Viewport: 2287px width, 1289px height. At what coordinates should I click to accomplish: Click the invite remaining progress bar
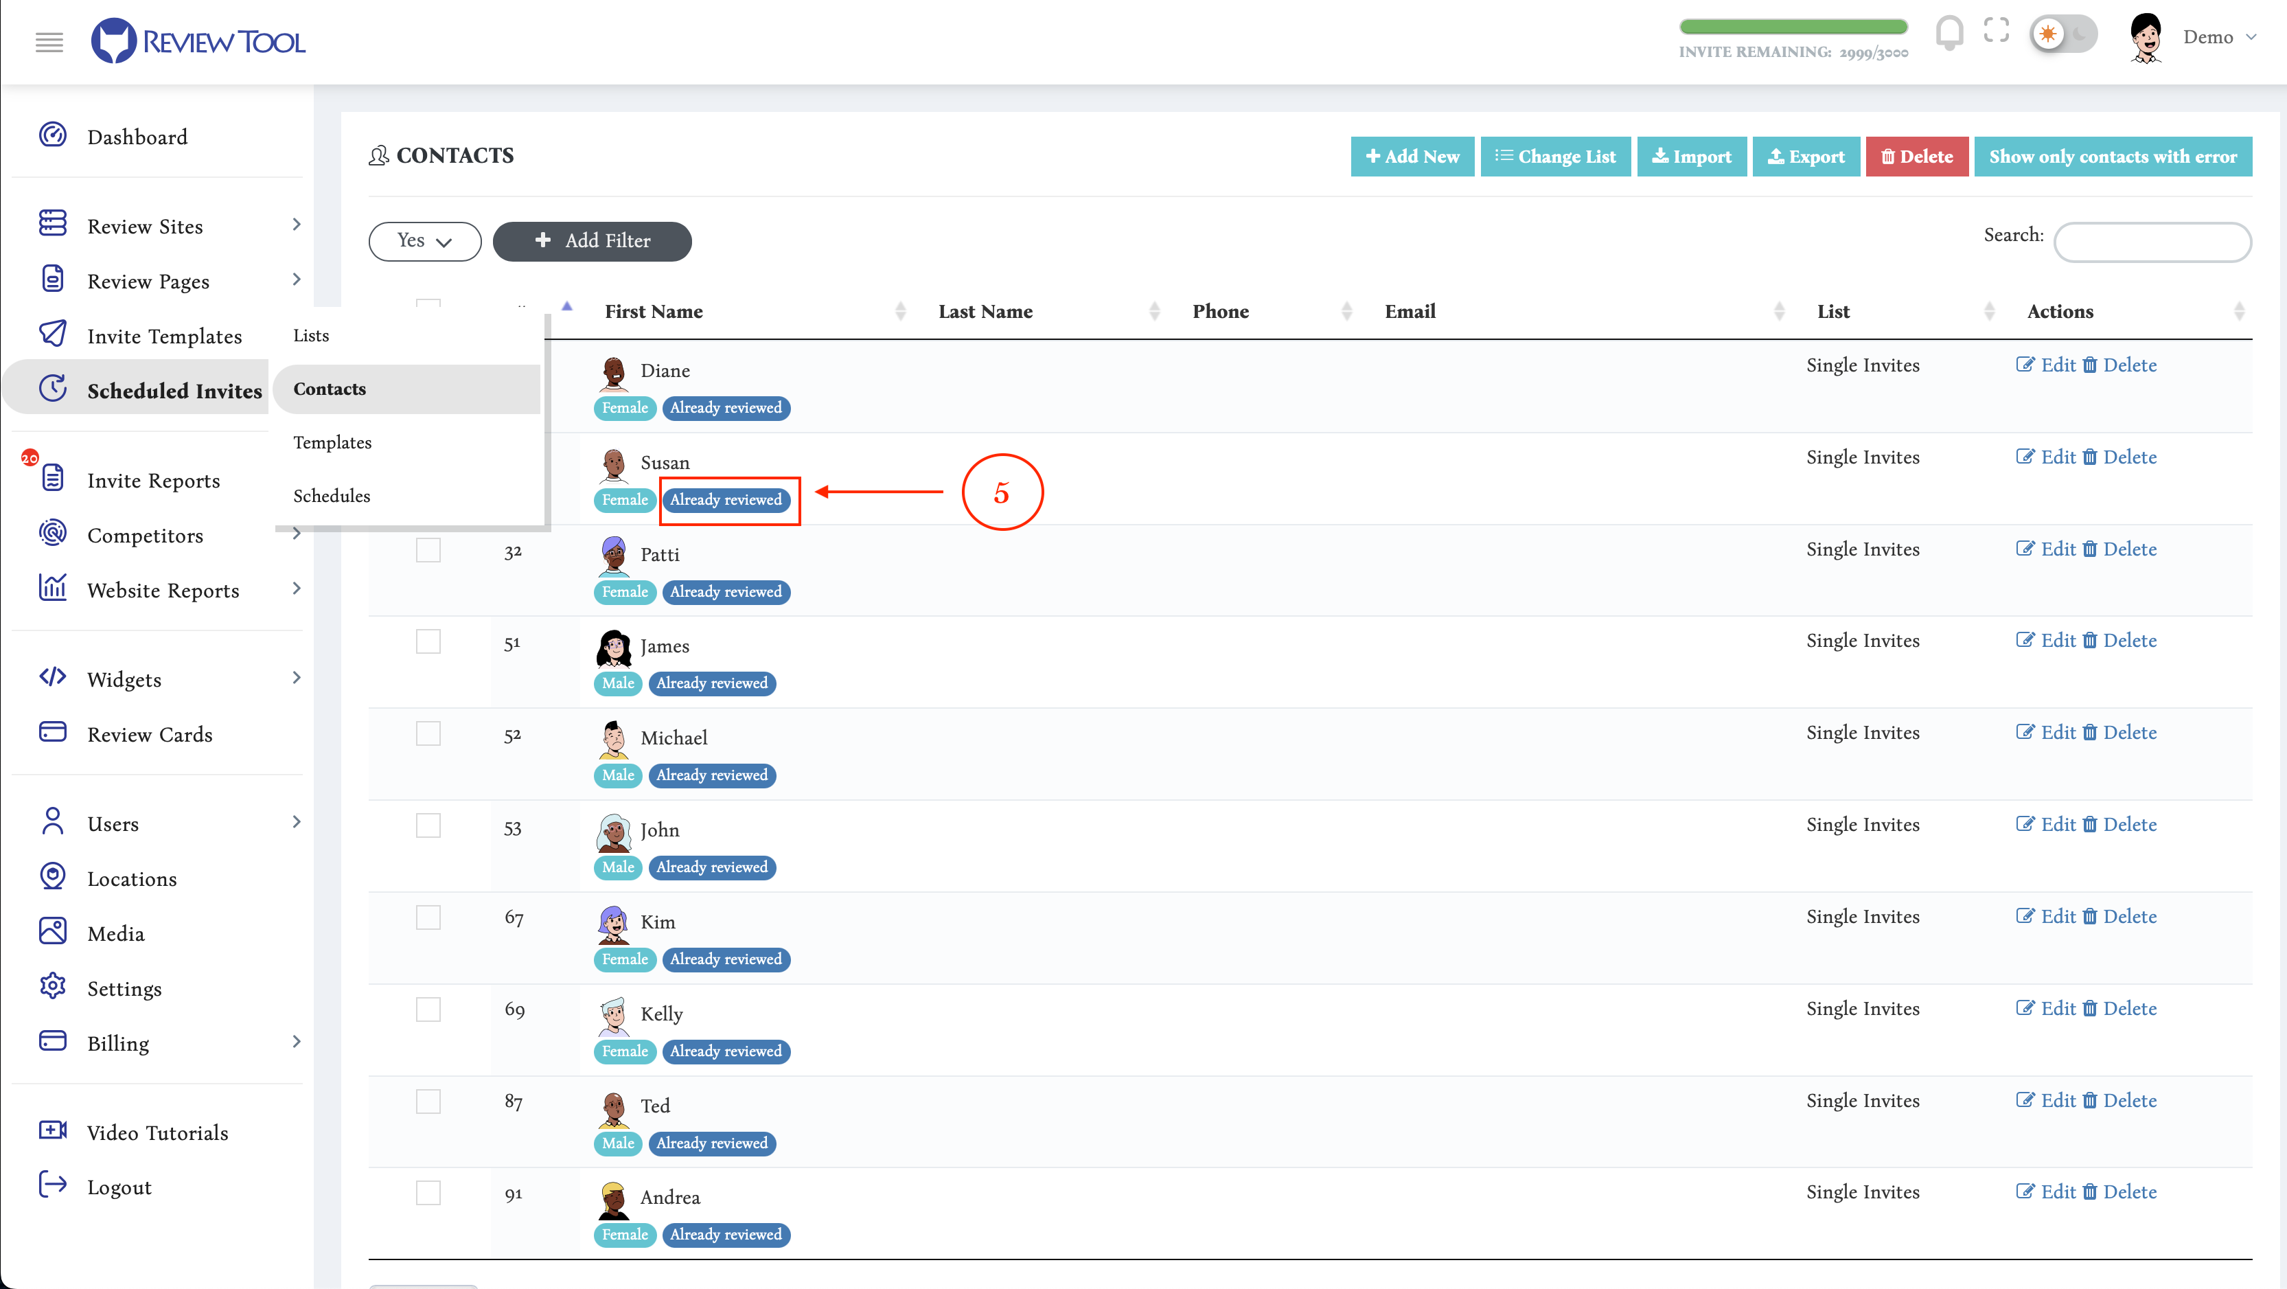tap(1793, 25)
